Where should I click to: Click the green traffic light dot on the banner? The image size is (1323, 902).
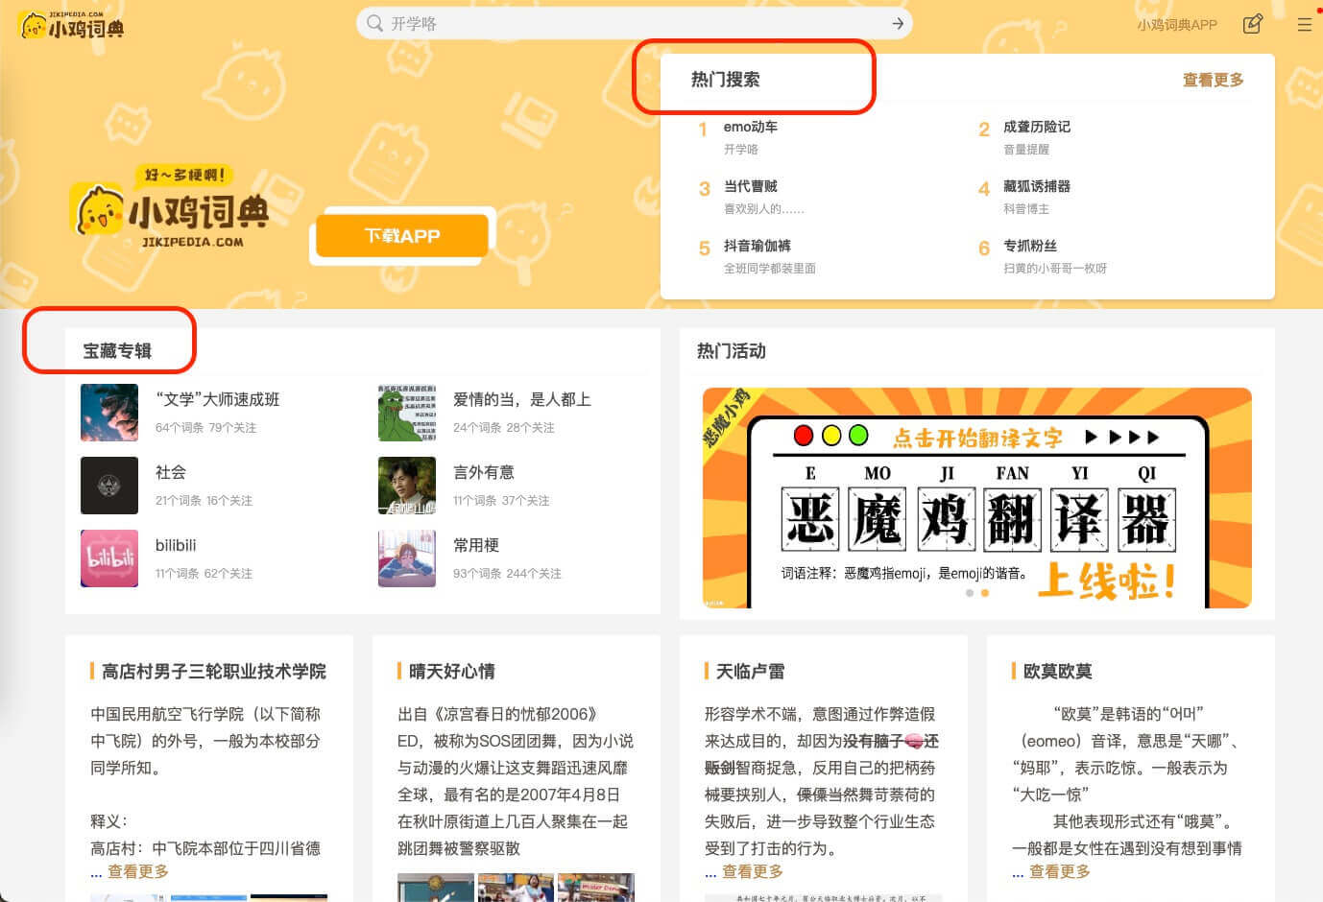pyautogui.click(x=858, y=434)
